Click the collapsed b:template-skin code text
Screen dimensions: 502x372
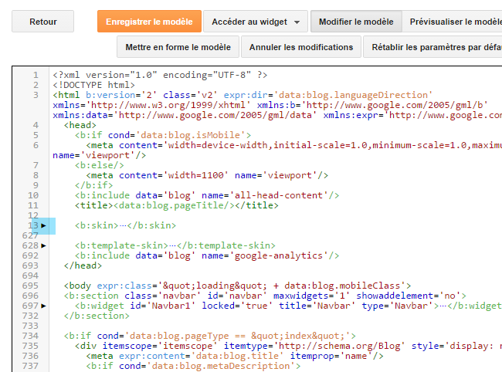click(175, 245)
